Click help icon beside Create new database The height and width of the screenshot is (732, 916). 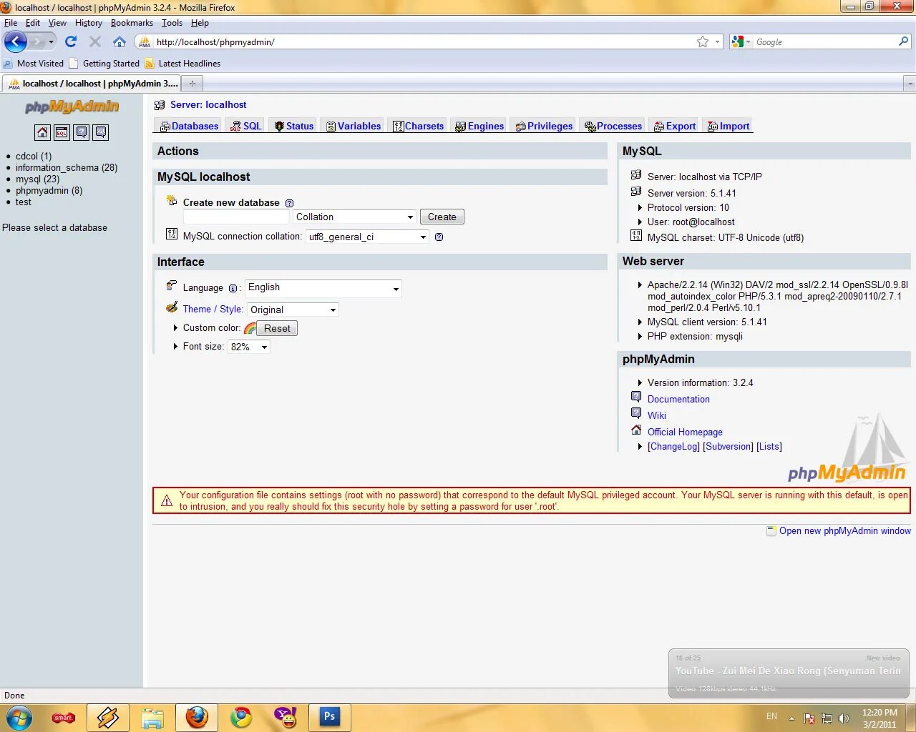[289, 203]
